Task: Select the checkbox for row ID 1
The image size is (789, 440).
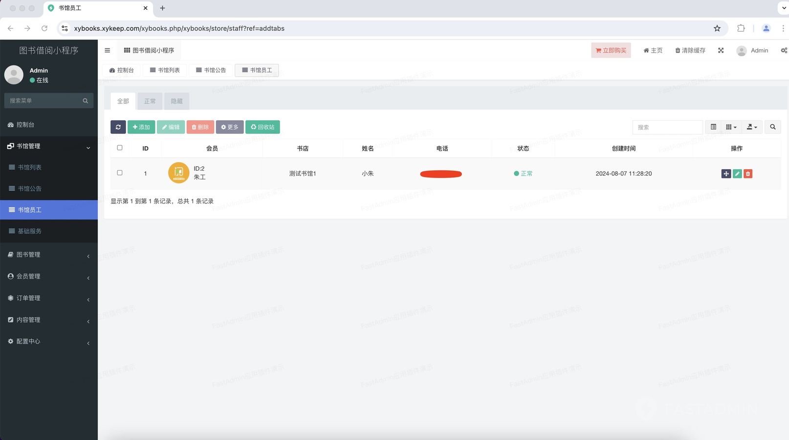Action: coord(120,173)
